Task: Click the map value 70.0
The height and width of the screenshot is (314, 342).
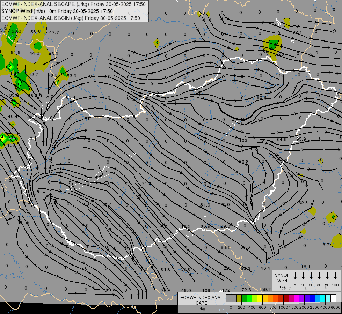Action: point(225,204)
